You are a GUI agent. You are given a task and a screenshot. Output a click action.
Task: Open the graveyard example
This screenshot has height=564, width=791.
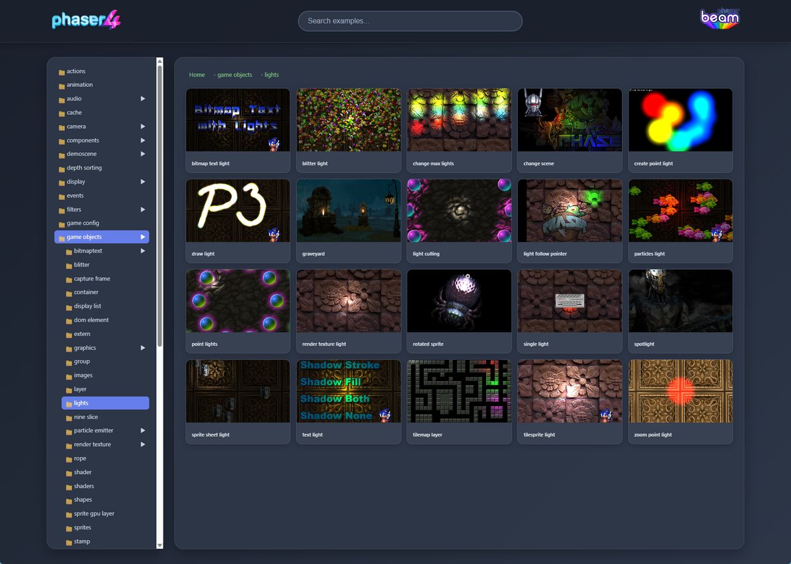pyautogui.click(x=349, y=221)
